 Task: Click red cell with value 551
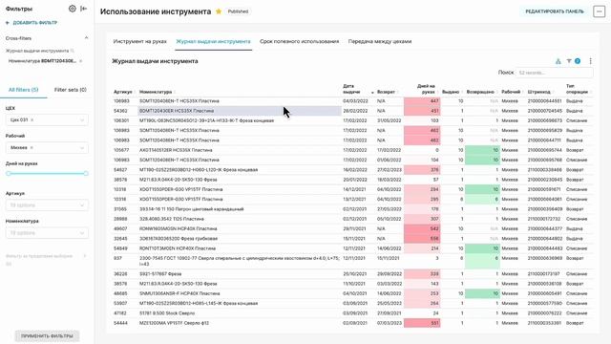422,323
